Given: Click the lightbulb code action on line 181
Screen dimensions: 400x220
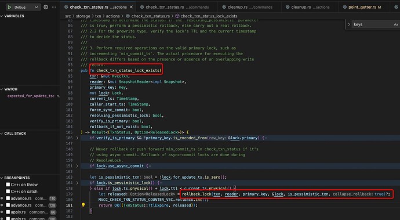Looking at the screenshot, I should pos(83,205).
